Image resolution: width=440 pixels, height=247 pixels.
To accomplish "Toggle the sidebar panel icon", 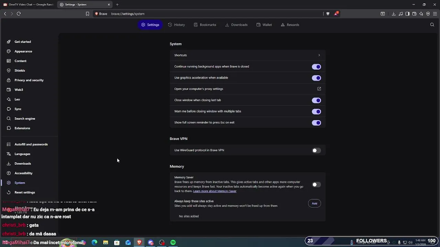I will point(407,14).
